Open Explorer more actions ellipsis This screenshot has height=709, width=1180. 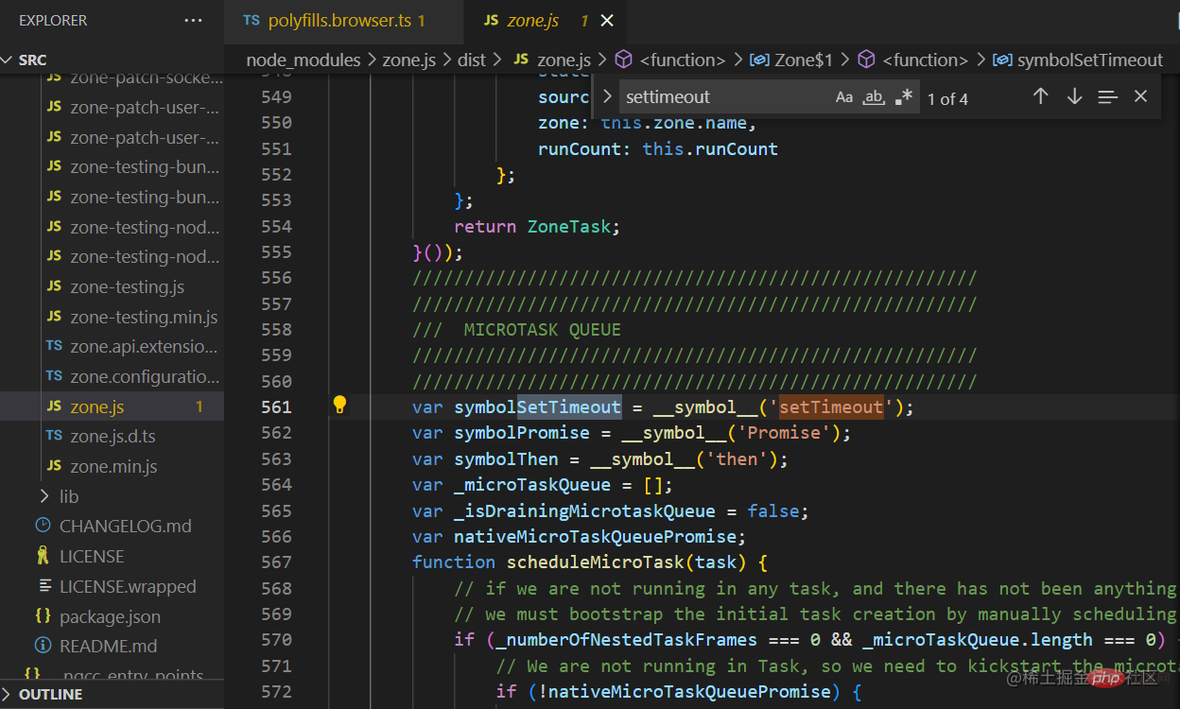pyautogui.click(x=193, y=20)
